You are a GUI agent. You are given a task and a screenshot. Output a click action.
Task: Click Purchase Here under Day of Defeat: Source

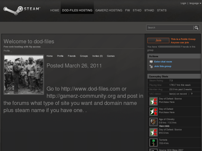(167, 102)
